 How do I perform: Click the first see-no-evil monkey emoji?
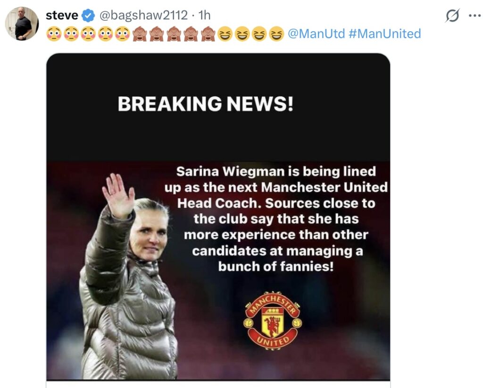pyautogui.click(x=140, y=34)
